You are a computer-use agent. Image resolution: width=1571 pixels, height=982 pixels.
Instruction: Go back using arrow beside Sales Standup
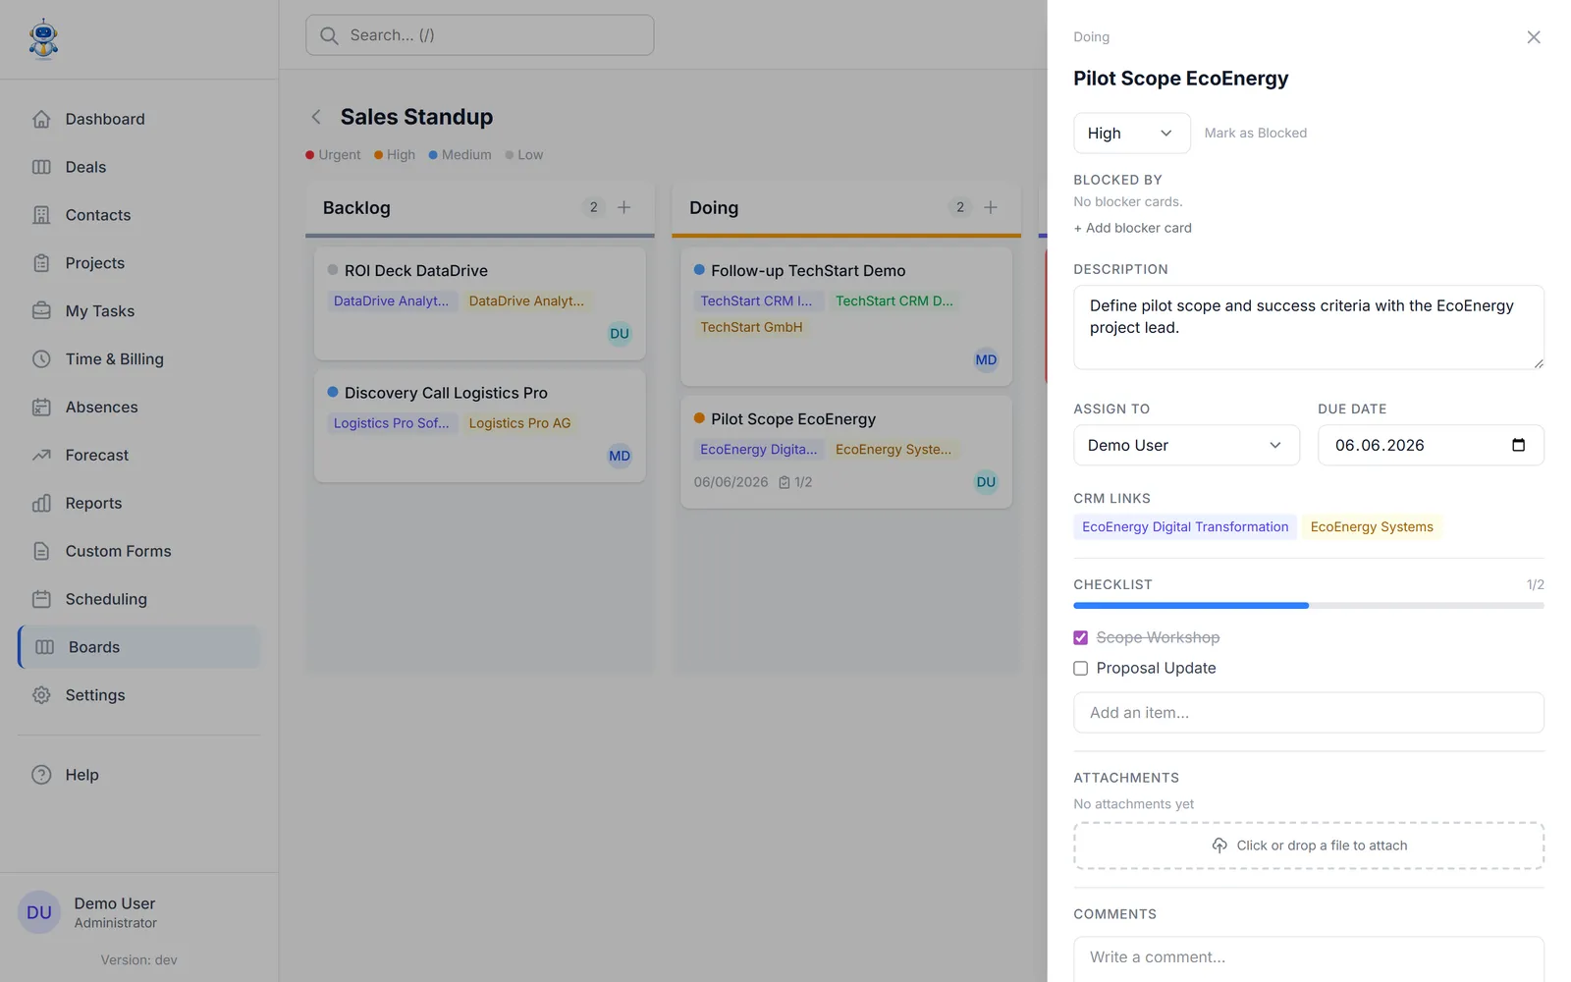coord(316,117)
